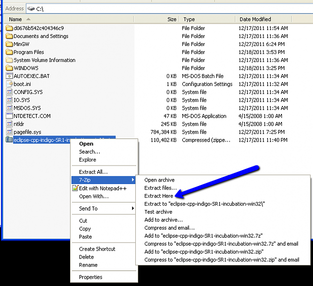Select the WINDOWS folder icon

(9, 68)
